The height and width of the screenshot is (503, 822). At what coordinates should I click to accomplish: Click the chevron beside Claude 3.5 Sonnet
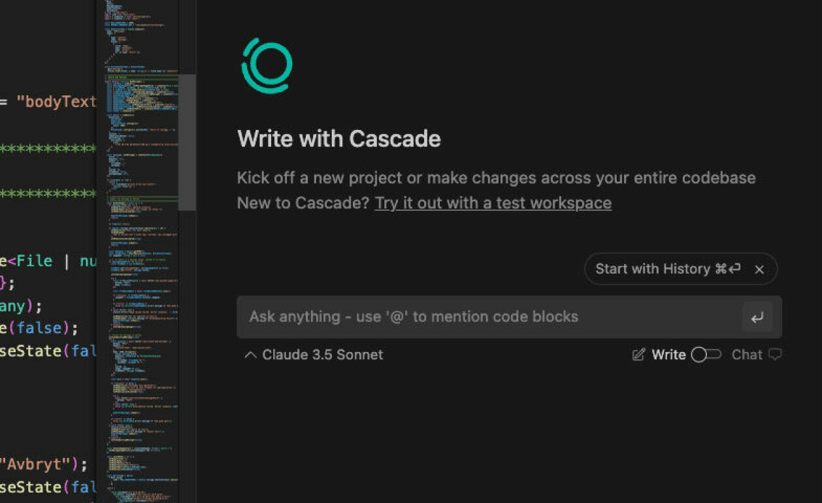click(x=250, y=355)
